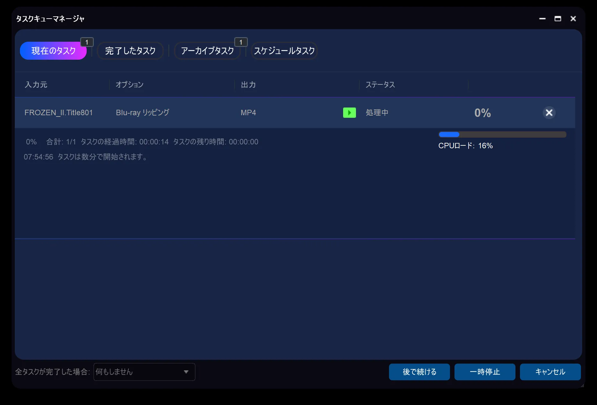The image size is (597, 405).
Task: Click the MP4 output cell
Action: coord(248,113)
